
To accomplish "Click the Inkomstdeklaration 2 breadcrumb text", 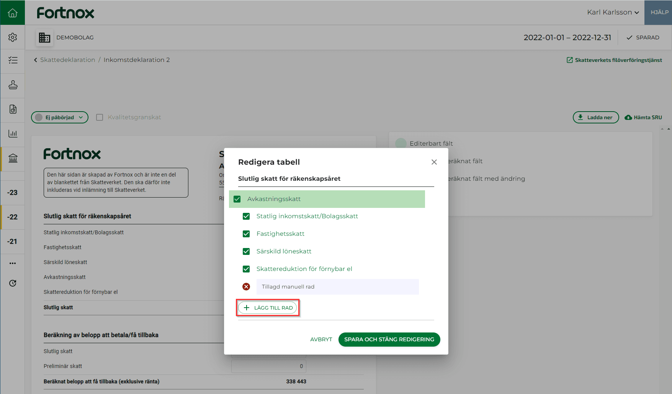I will 137,60.
